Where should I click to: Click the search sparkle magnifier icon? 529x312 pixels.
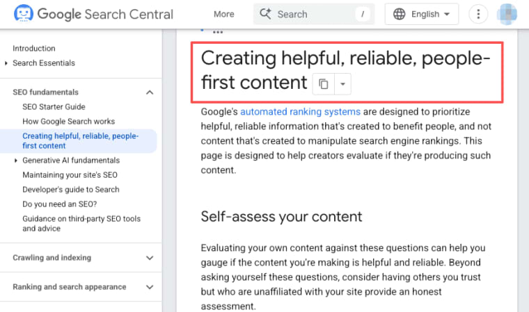265,14
